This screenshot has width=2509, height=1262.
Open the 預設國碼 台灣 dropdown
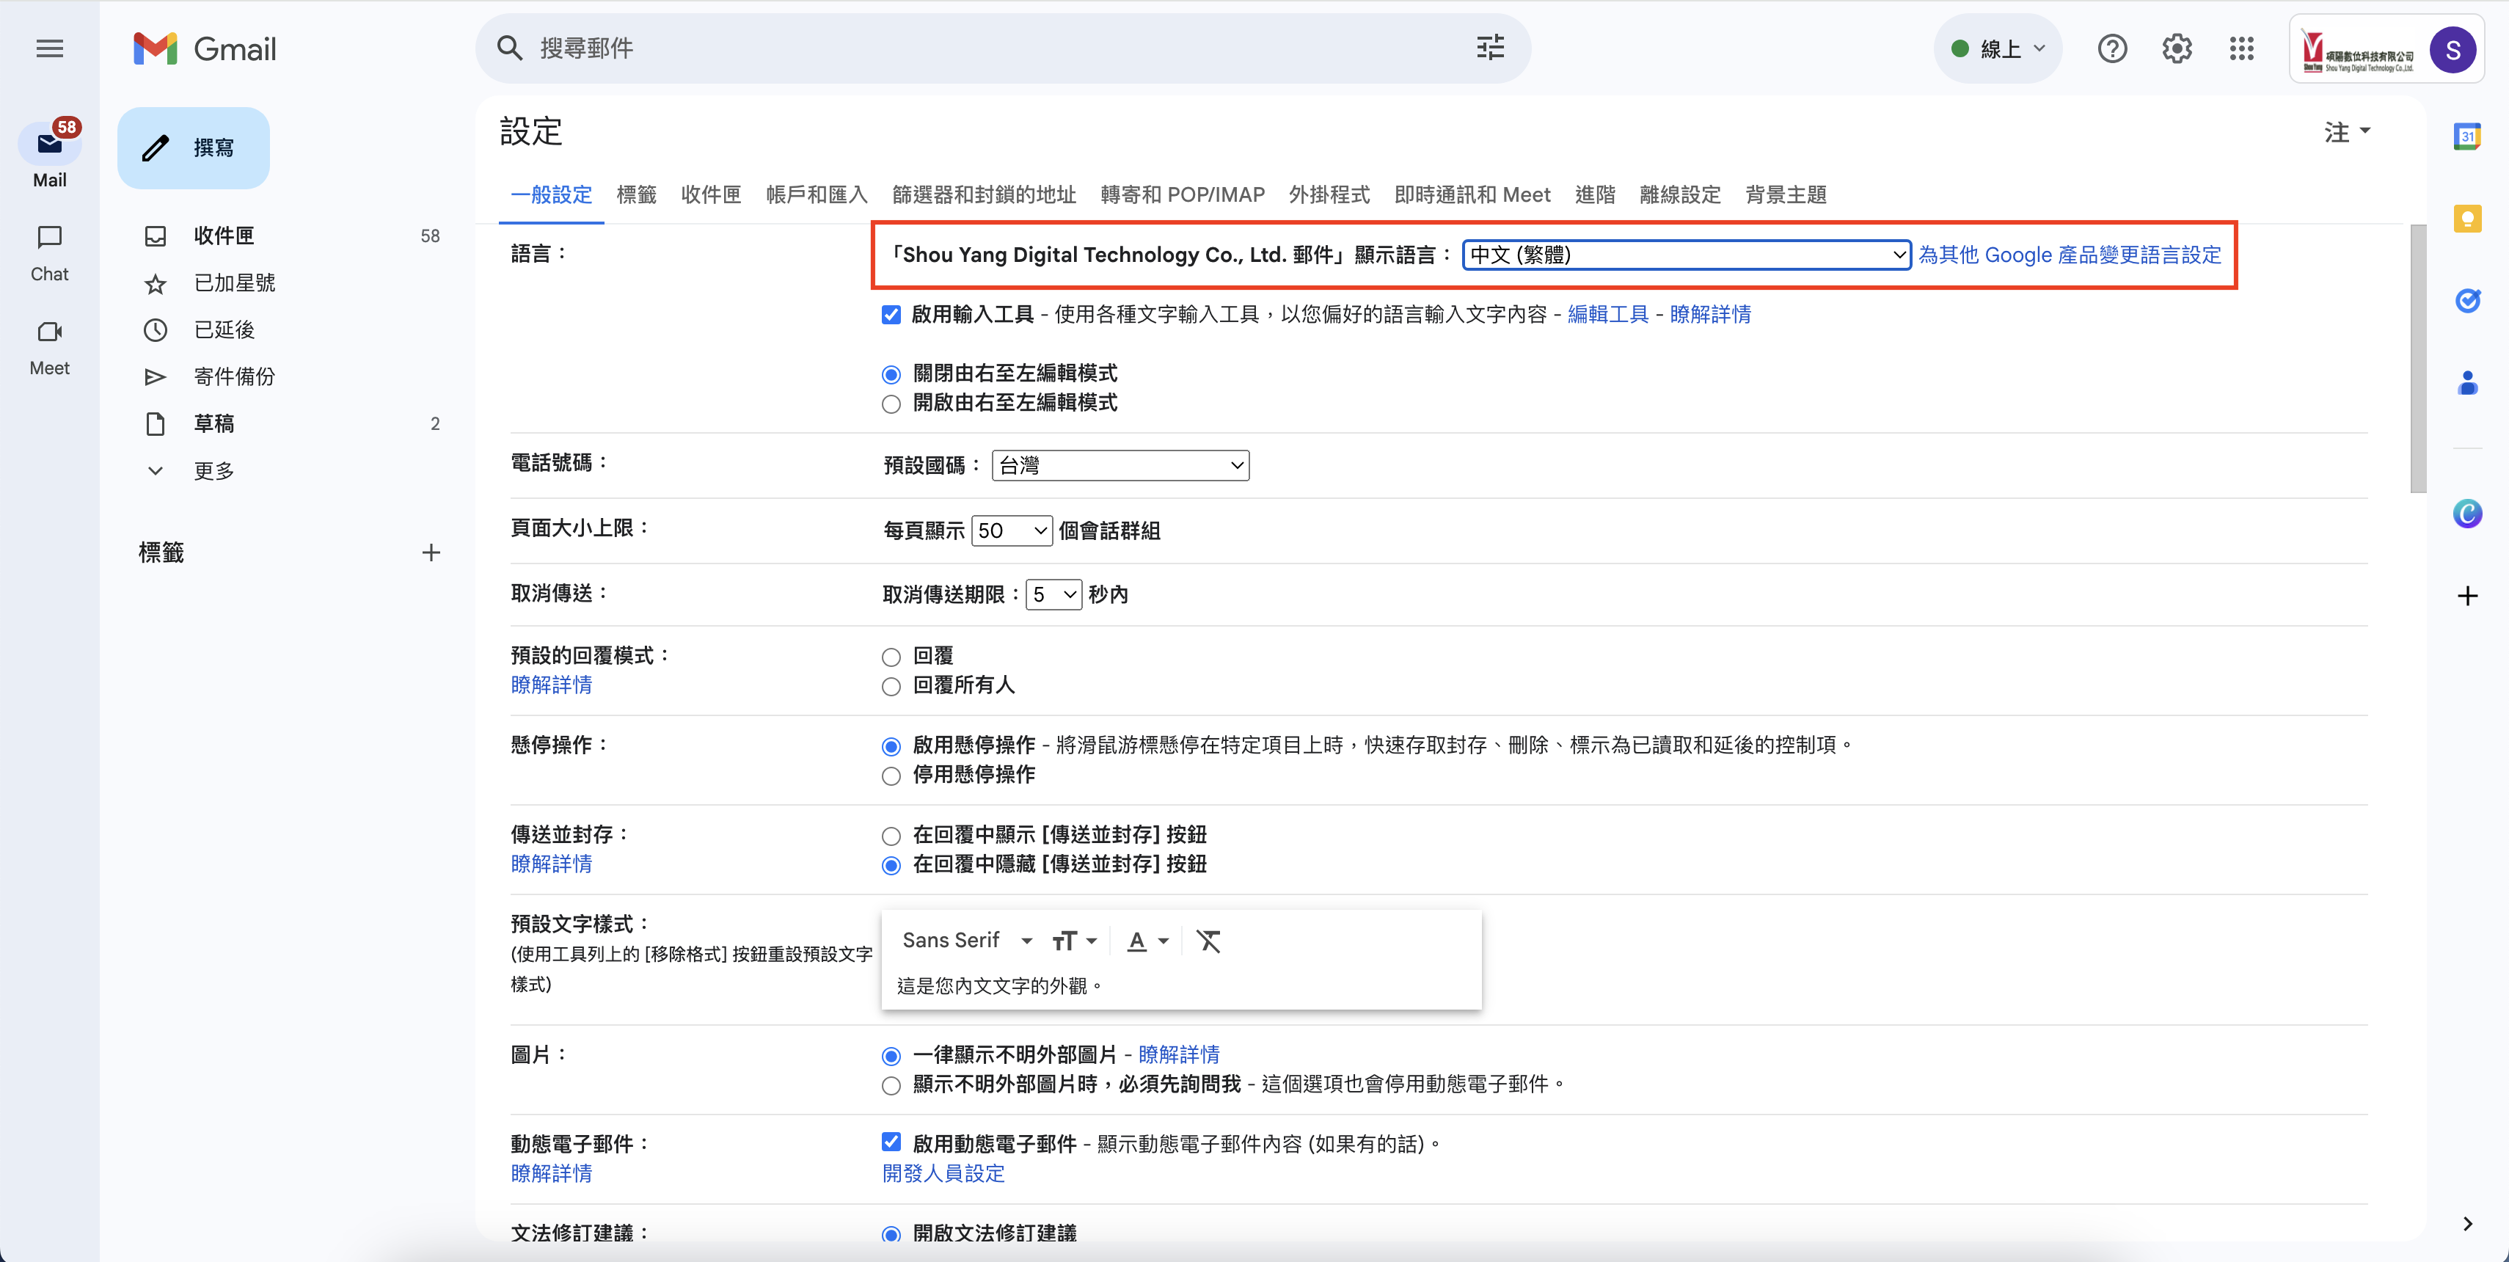pyautogui.click(x=1120, y=465)
